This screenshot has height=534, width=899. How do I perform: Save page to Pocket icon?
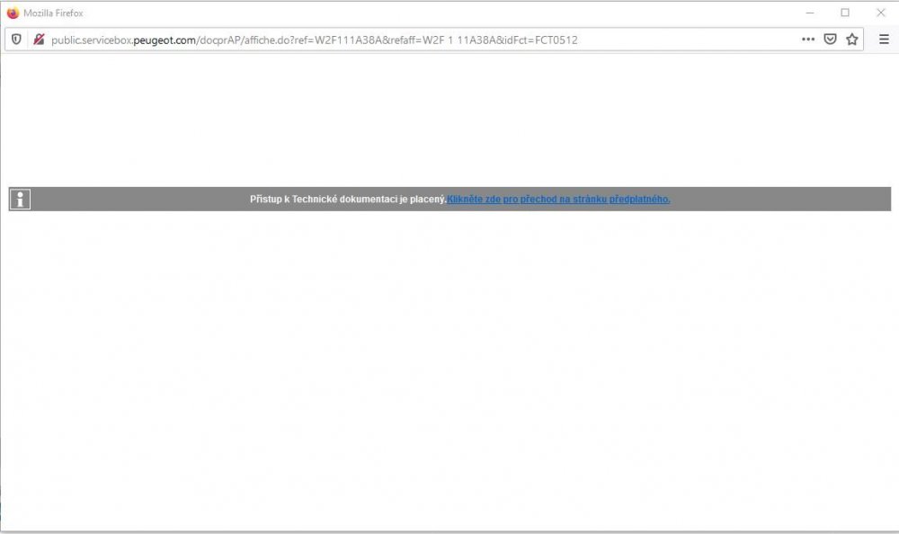click(830, 39)
